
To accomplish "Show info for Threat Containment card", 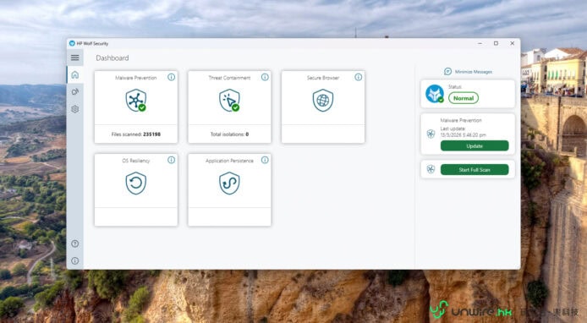I will [x=265, y=77].
